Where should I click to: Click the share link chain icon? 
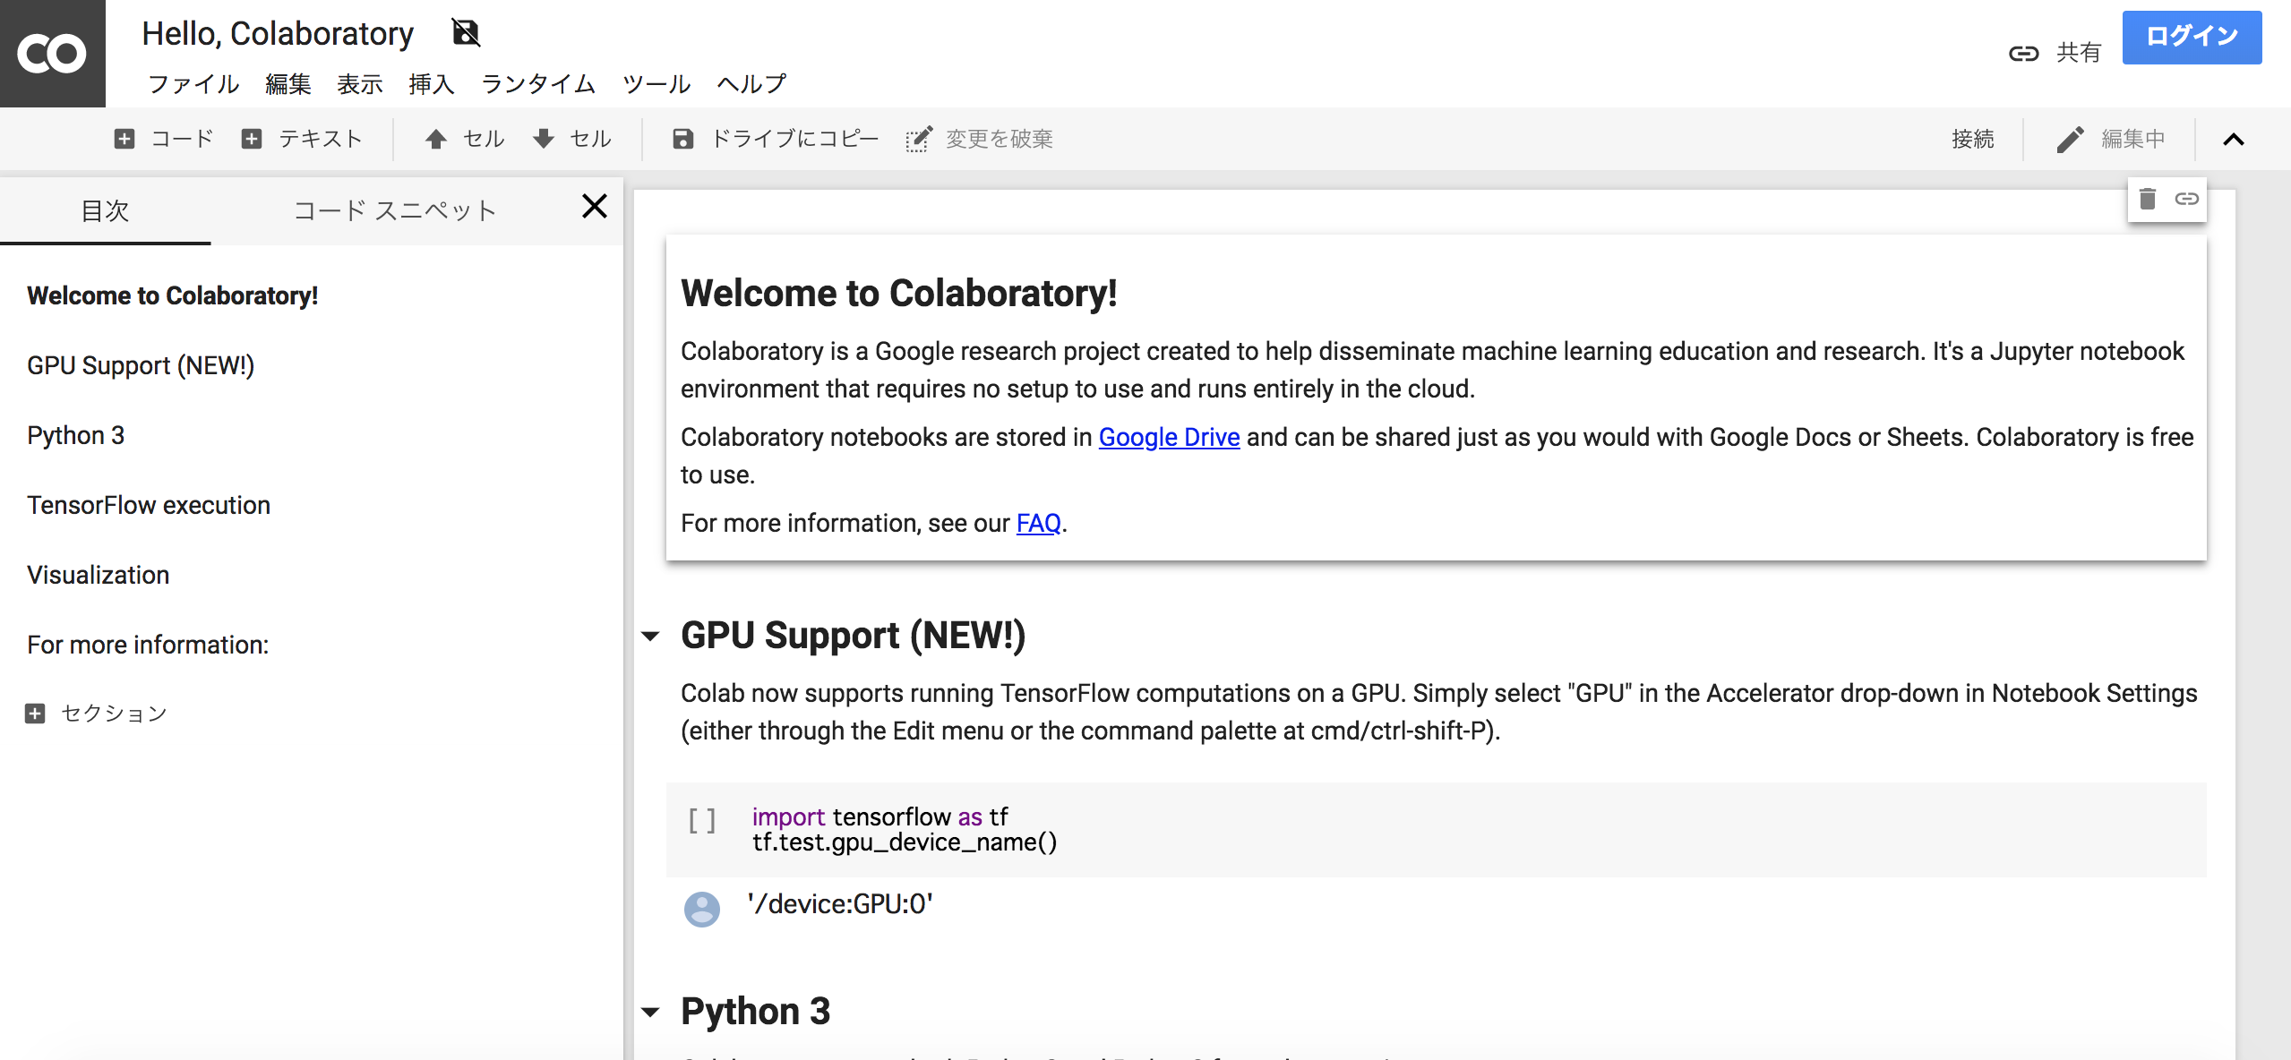pyautogui.click(x=2023, y=54)
